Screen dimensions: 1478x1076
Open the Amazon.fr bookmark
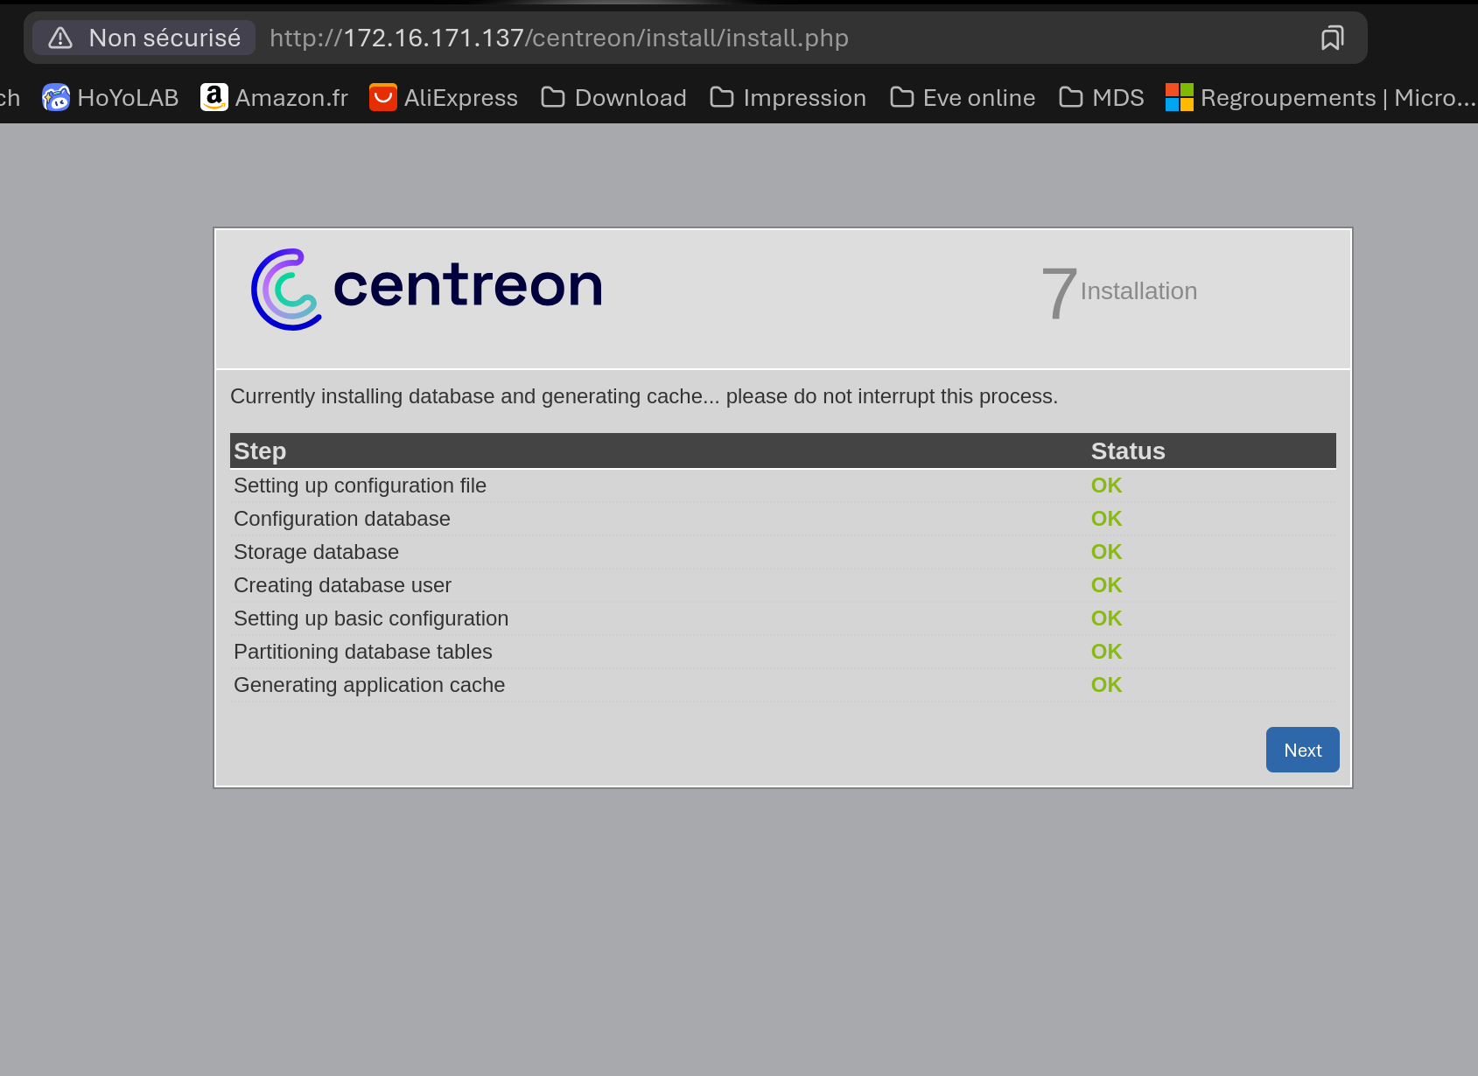point(275,97)
